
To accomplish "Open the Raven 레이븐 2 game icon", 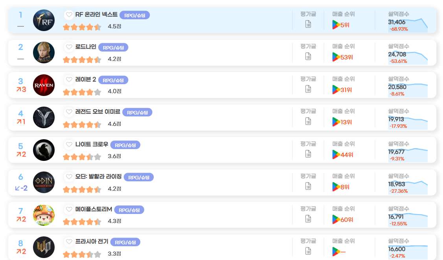I will pos(44,85).
